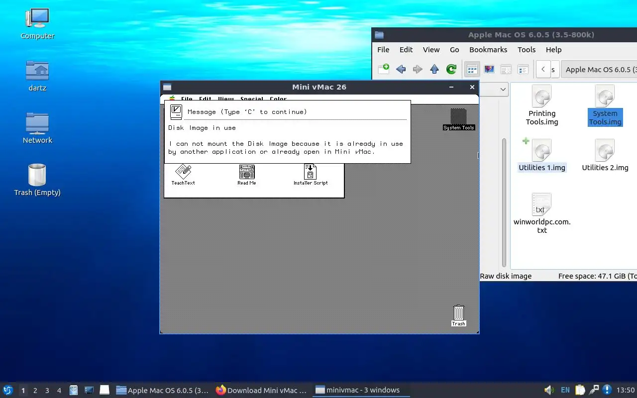Go back using file manager blue left arrow

[401, 69]
